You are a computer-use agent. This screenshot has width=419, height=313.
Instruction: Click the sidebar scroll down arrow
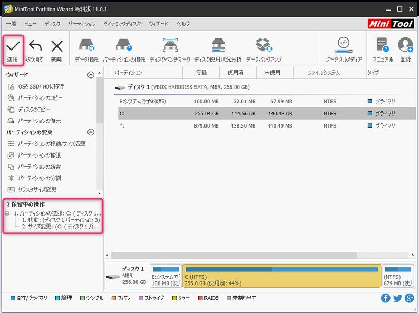pyautogui.click(x=100, y=193)
